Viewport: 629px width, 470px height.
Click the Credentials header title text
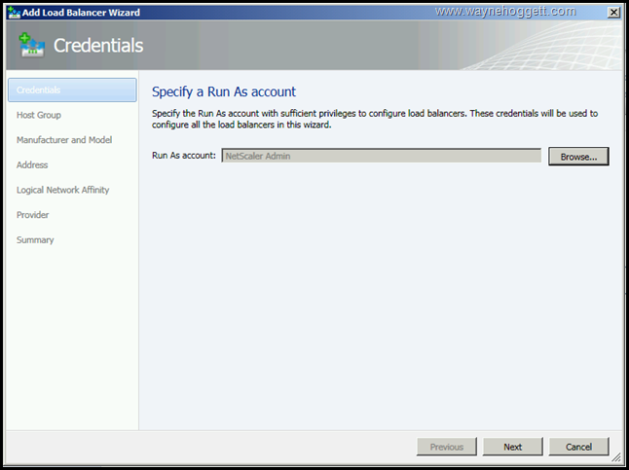click(98, 46)
